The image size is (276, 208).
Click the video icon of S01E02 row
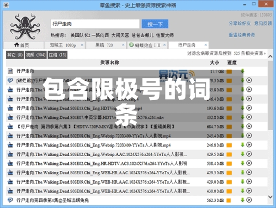click(10, 164)
